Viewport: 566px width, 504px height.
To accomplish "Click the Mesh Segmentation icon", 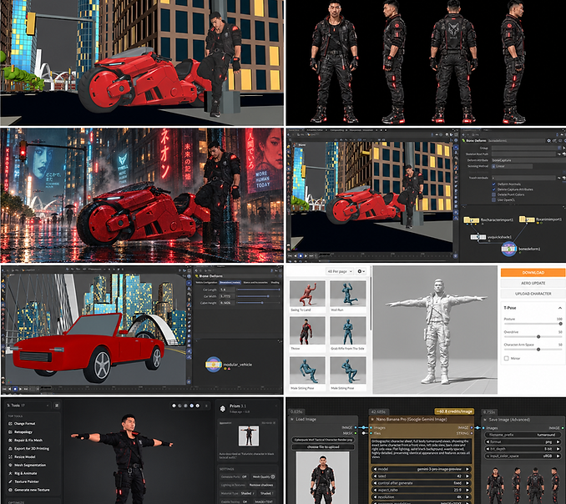I will [x=10, y=465].
